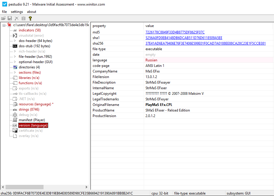The image size is (274, 196).
Task: Click 'subsystem: GUI' in status bar
Action: click(238, 193)
